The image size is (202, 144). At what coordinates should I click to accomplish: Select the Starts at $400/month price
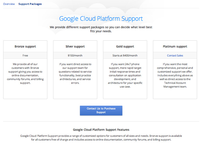pyautogui.click(x=125, y=56)
